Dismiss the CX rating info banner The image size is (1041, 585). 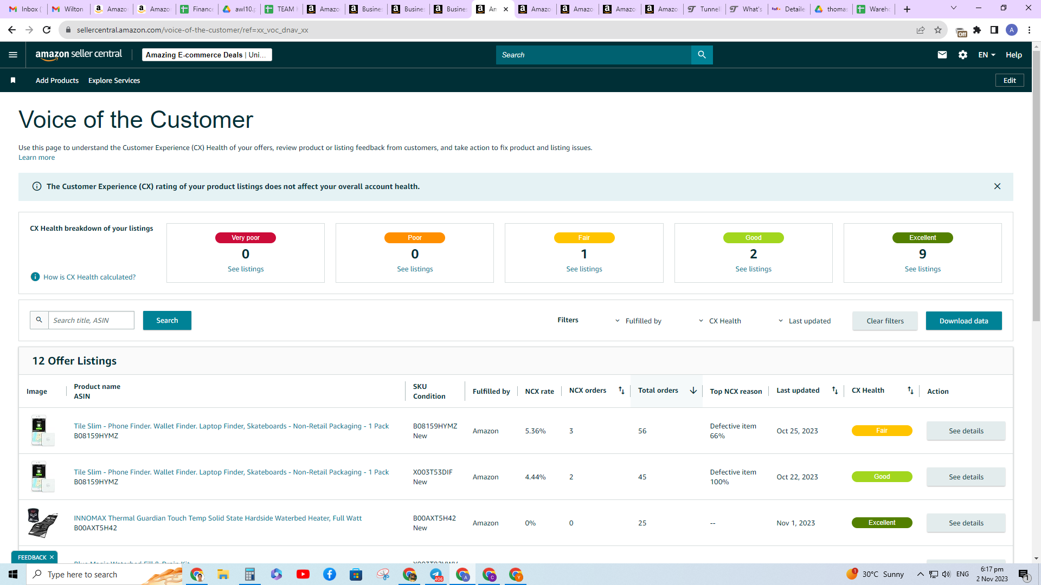997,186
